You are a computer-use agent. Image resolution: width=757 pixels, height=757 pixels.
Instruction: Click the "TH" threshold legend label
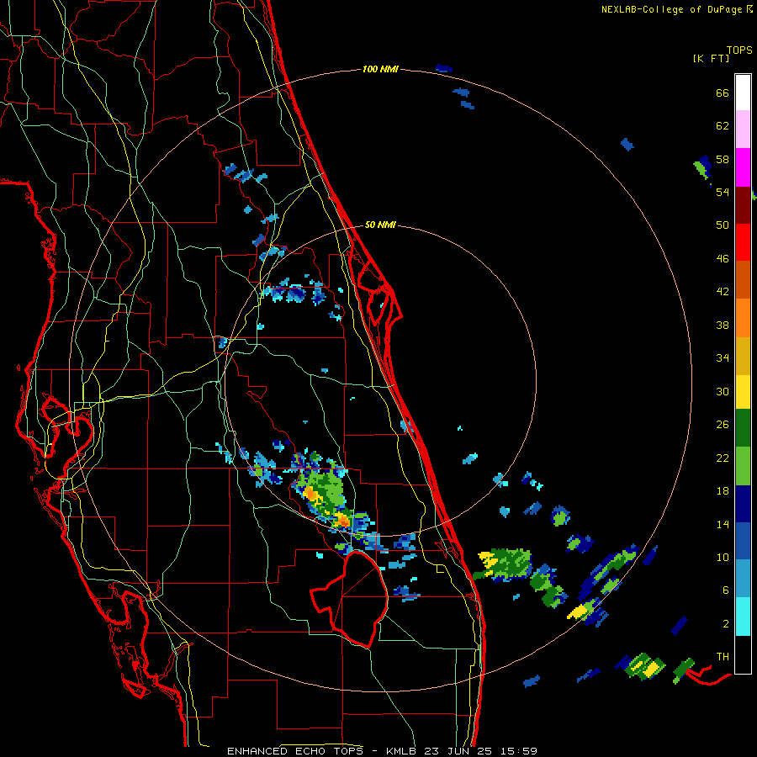click(x=723, y=657)
